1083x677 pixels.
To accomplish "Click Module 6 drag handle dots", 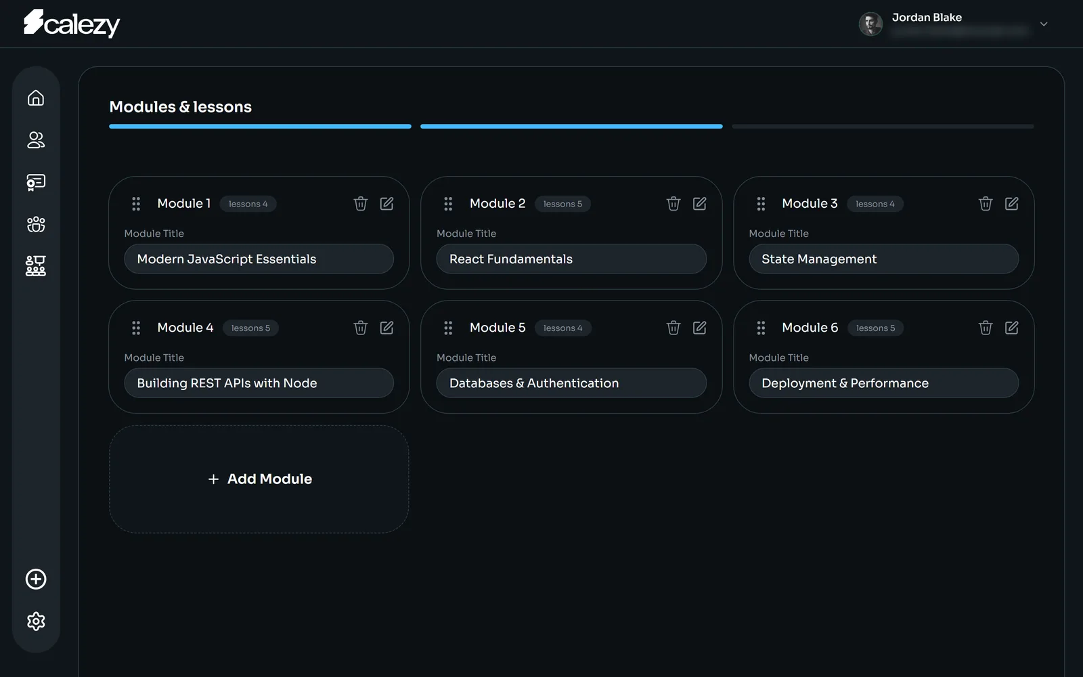I will [761, 328].
